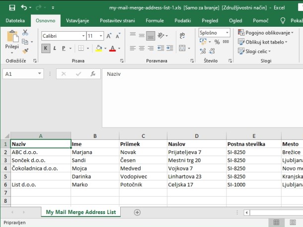The image size is (303, 227).
Task: Open the Calibri font name dropdown
Action: pyautogui.click(x=83, y=36)
